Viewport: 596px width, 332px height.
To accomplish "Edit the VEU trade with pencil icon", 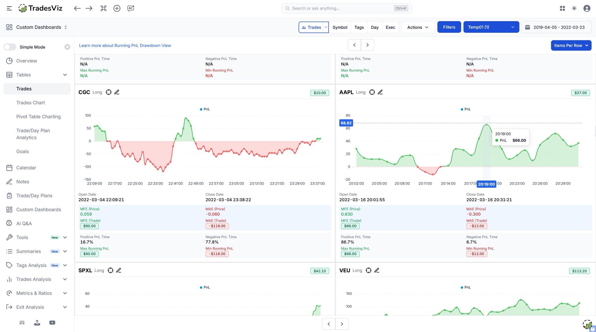I will coord(377,270).
